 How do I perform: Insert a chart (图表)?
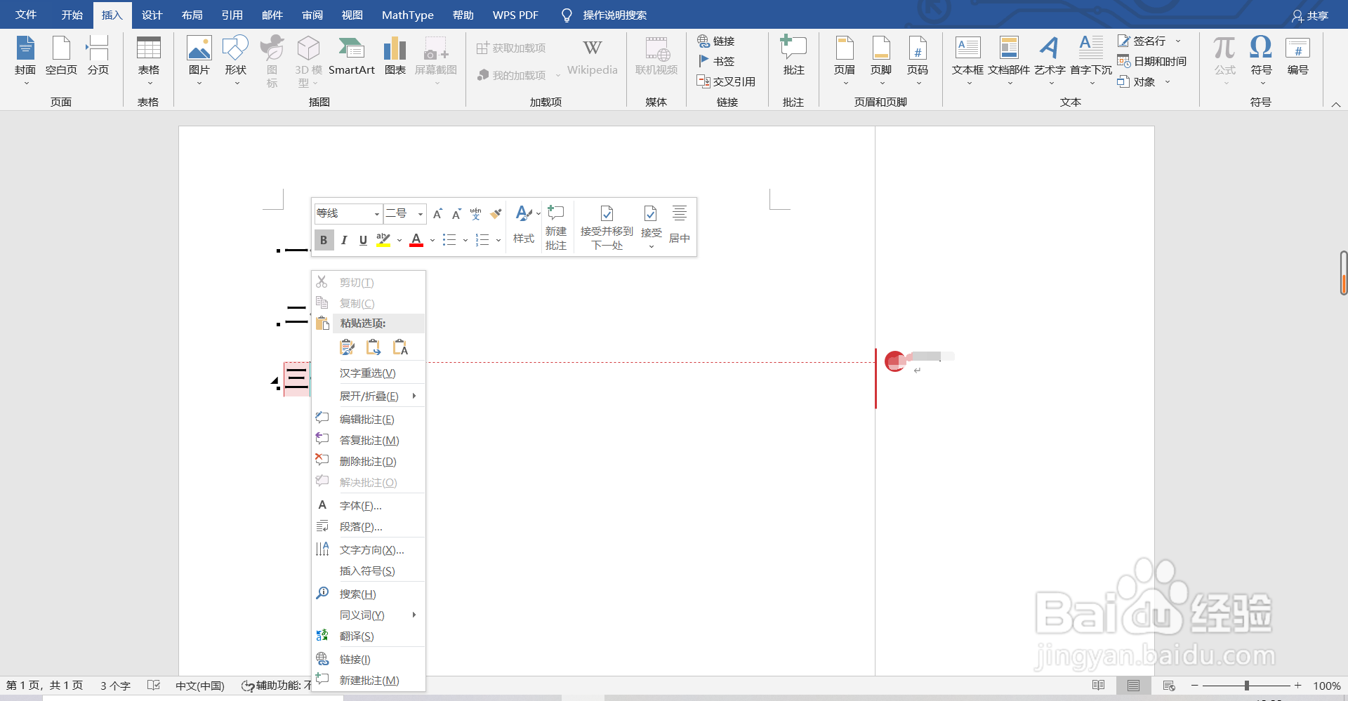(x=395, y=56)
